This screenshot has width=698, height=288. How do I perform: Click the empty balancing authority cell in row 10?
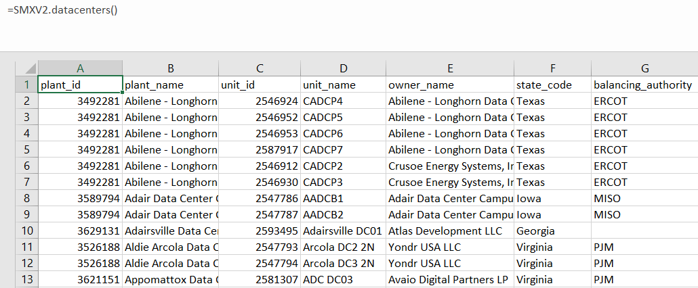tap(644, 231)
